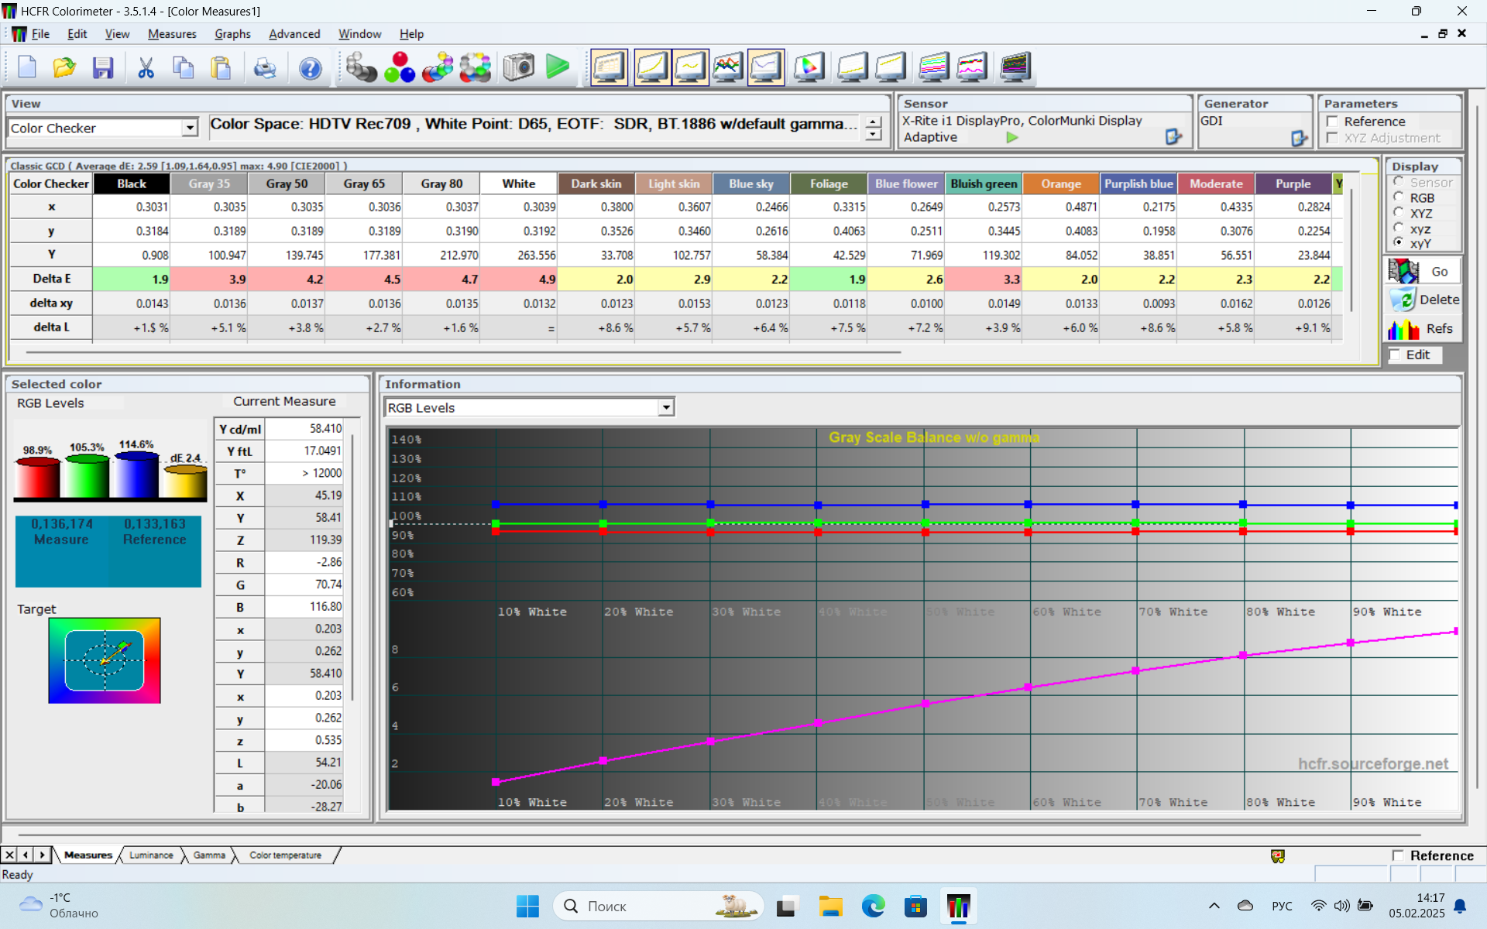Screen dimensions: 1487x929
Task: Open the sensor configuration icon
Action: (x=1173, y=137)
